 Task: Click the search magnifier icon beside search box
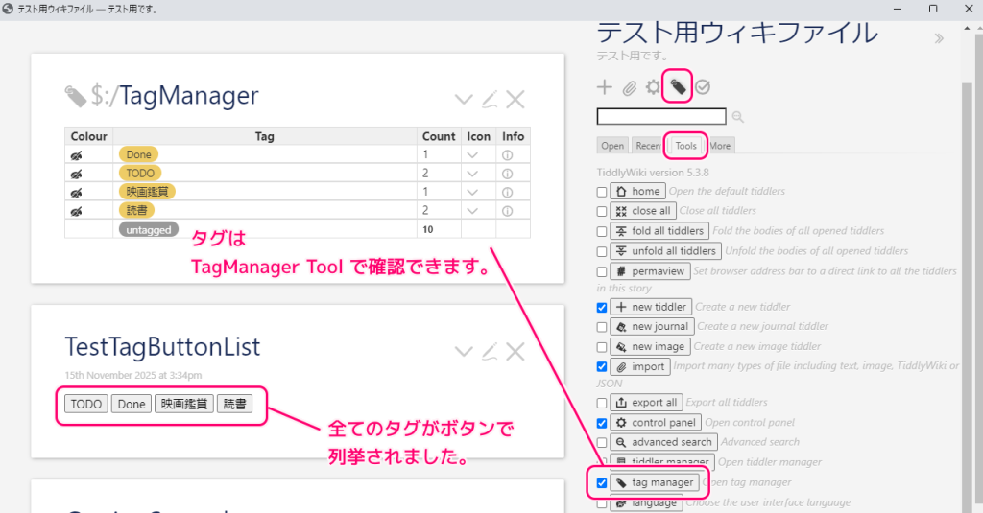coord(738,117)
